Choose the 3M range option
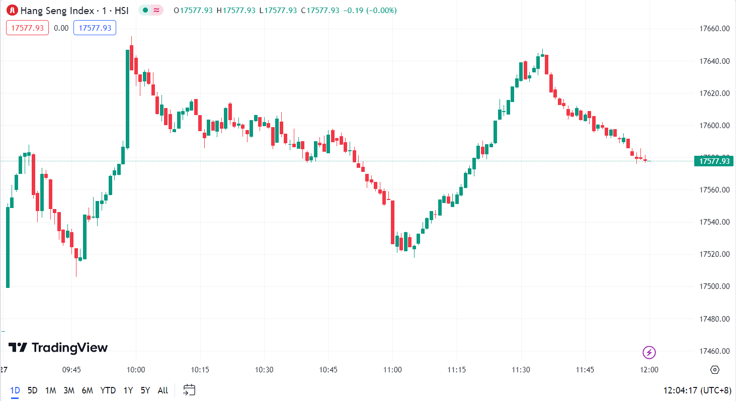Image resolution: width=736 pixels, height=401 pixels. 69,390
